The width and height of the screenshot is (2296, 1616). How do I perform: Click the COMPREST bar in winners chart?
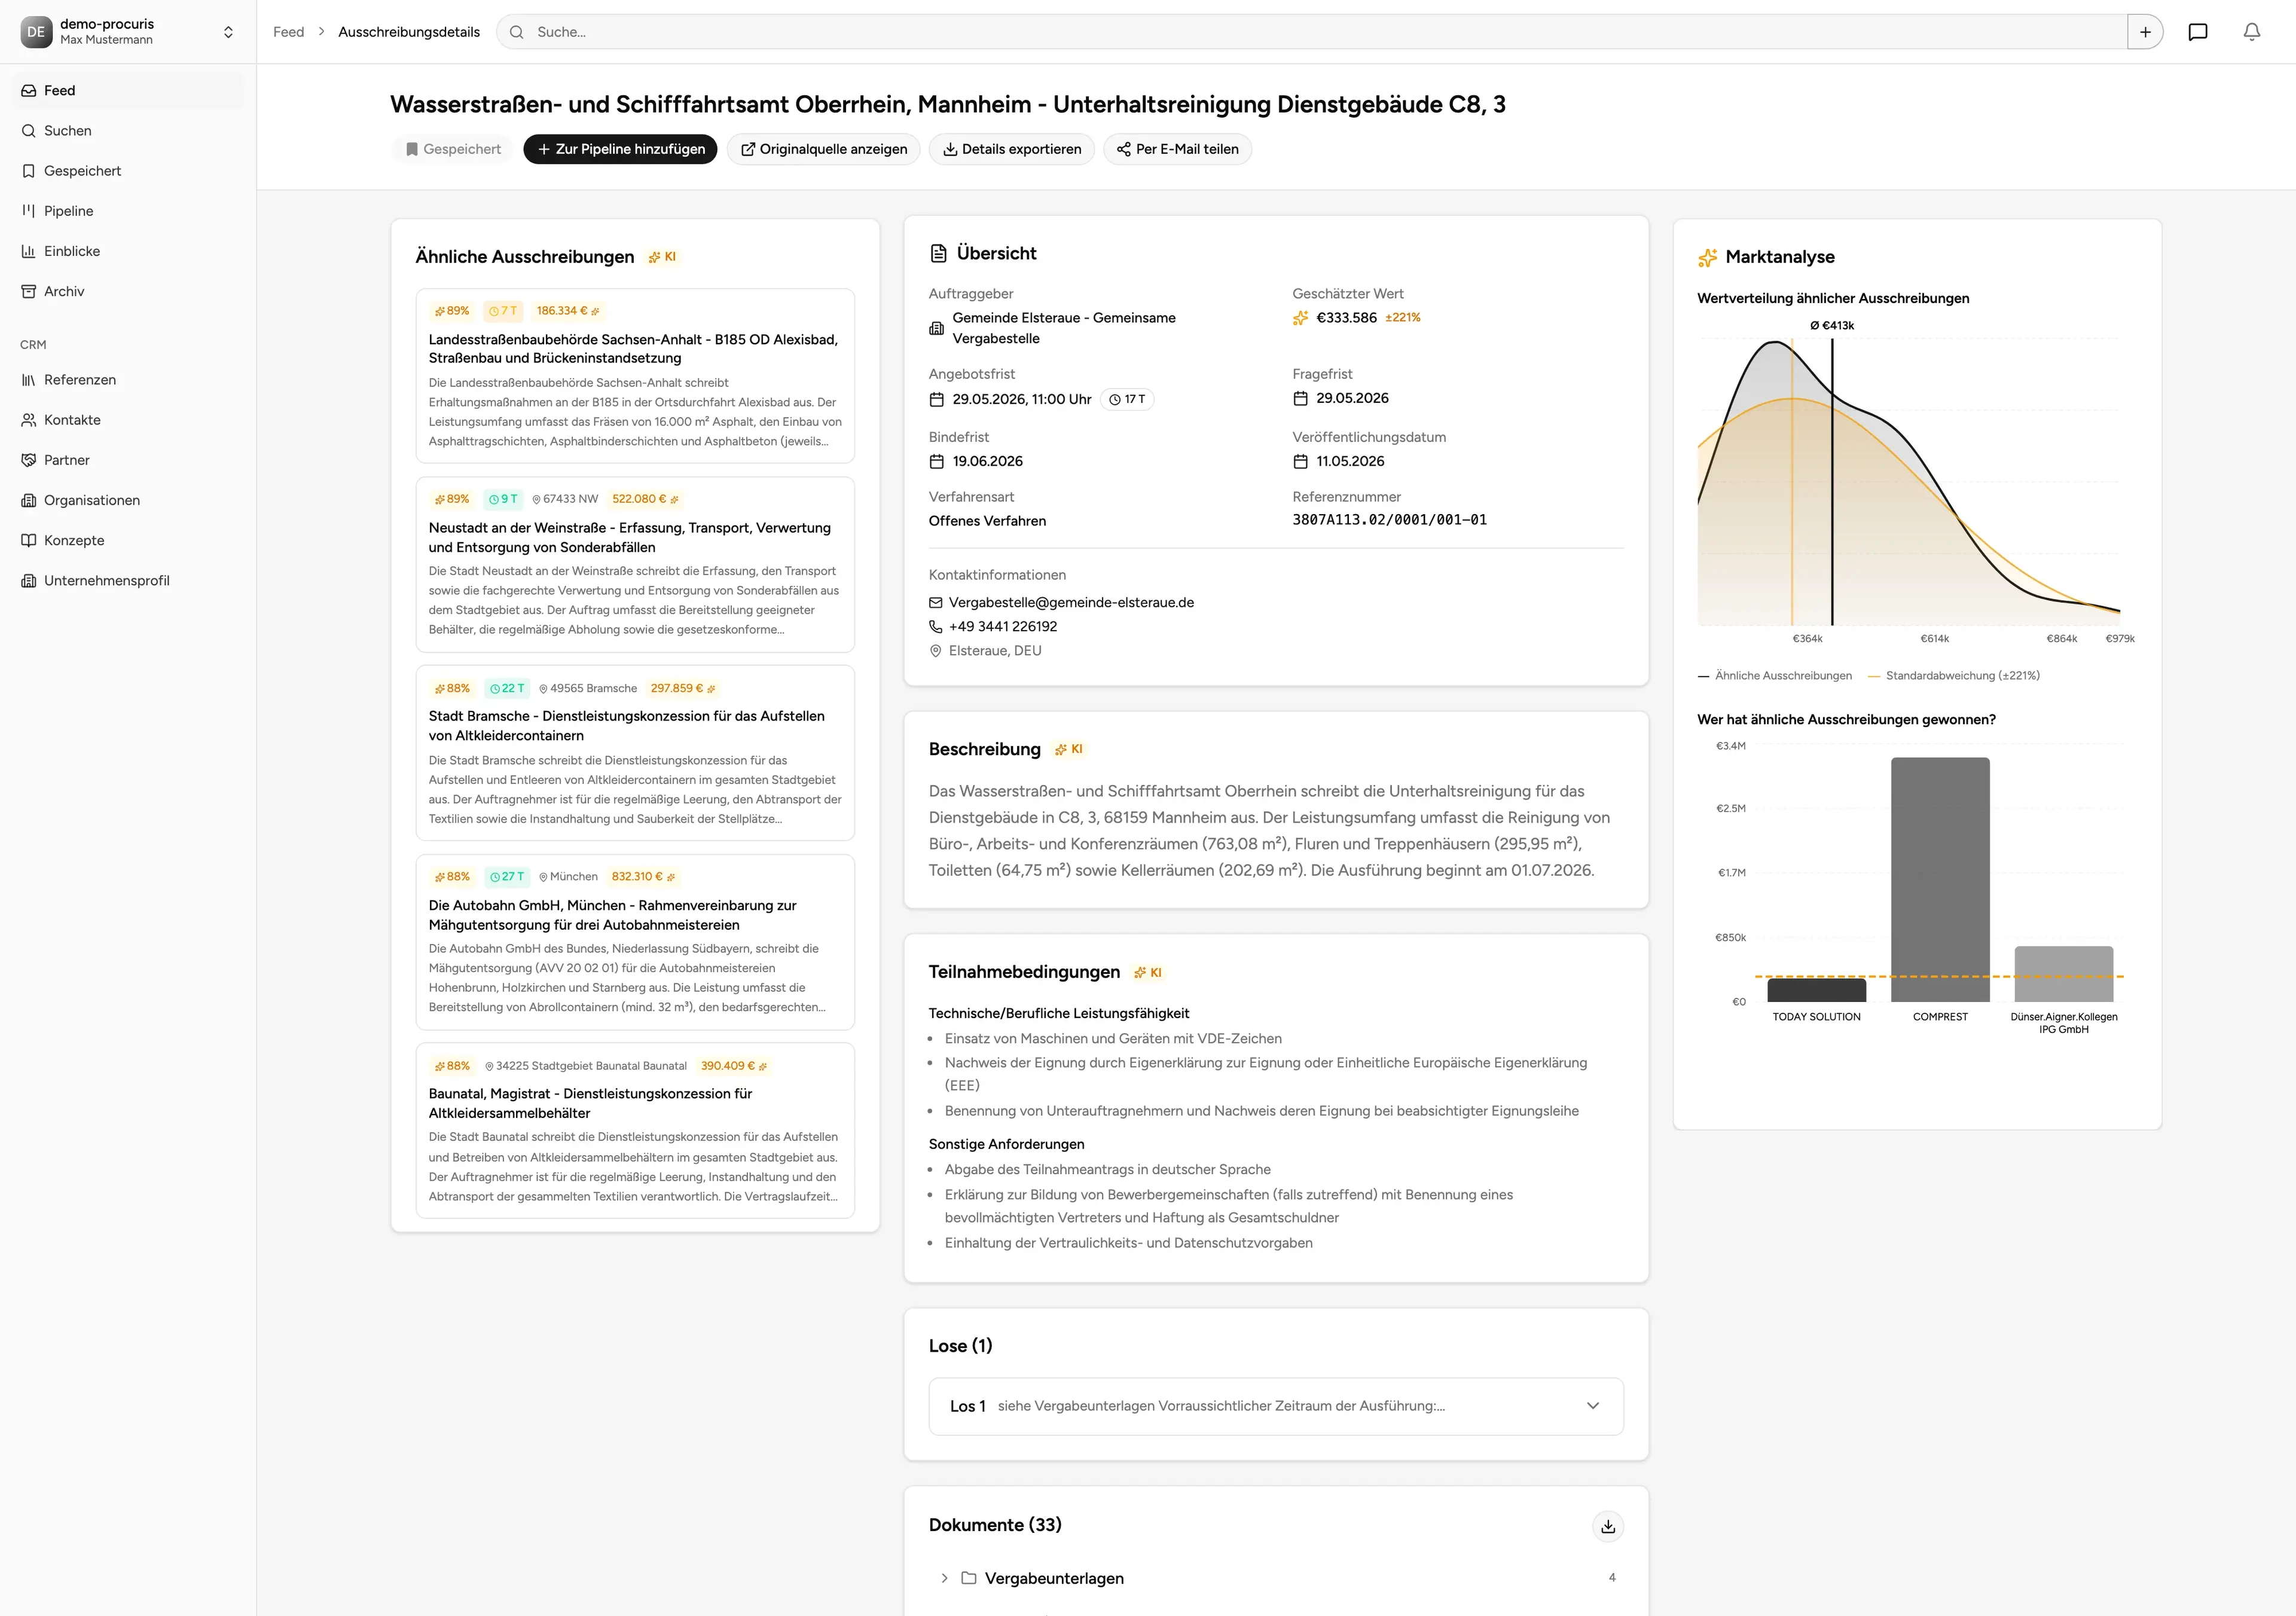(x=1939, y=879)
